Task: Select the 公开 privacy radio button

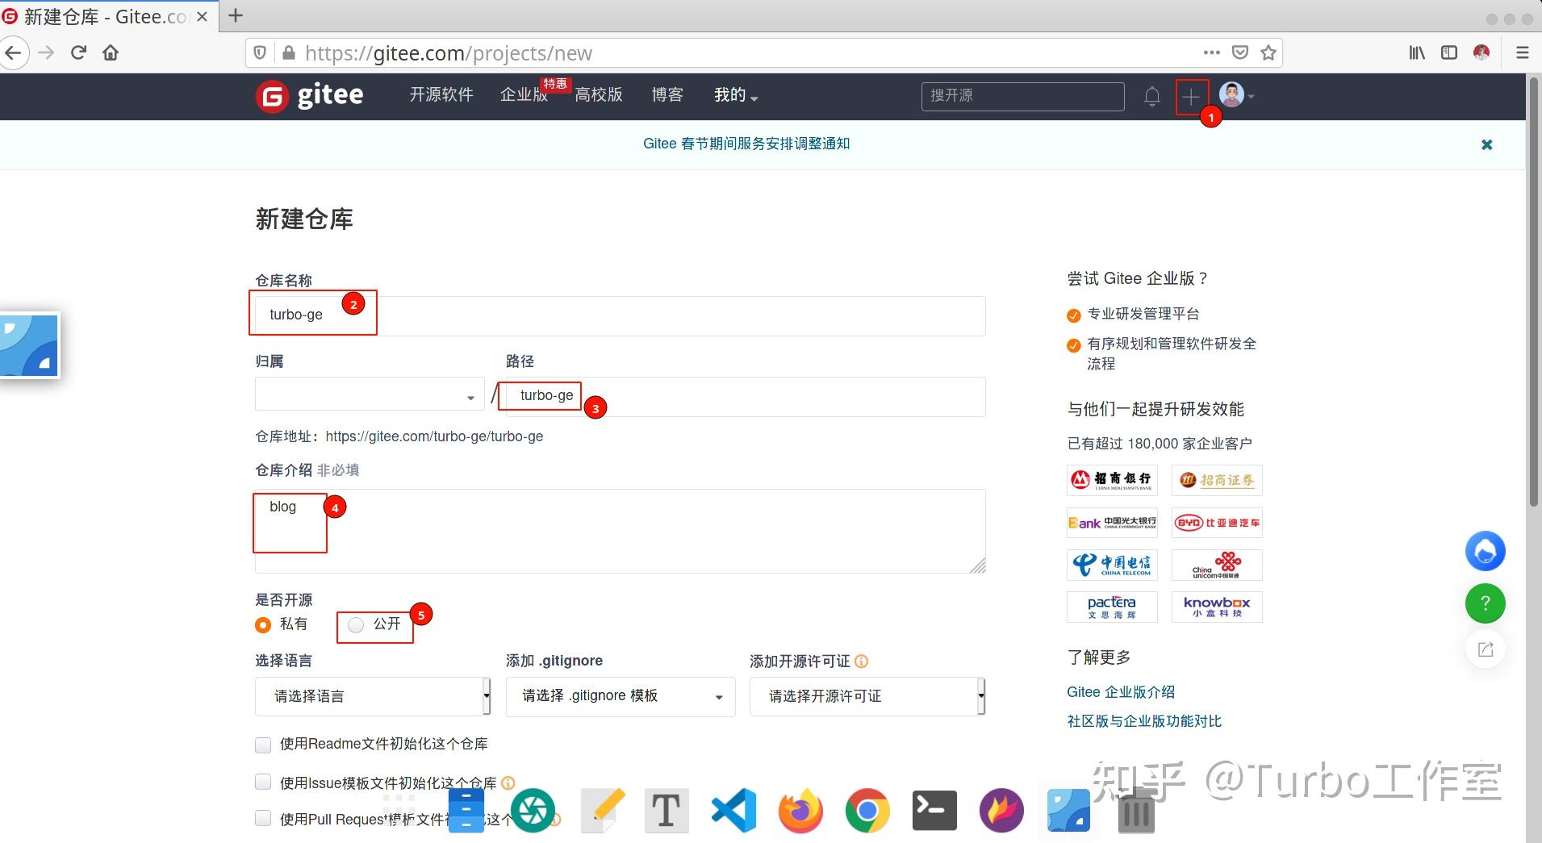Action: pos(355,624)
